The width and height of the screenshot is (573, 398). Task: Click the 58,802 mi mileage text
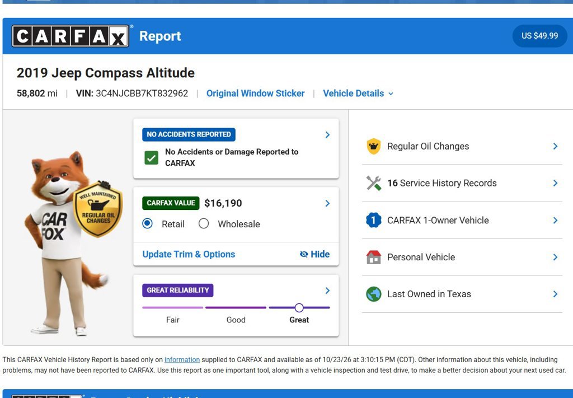(37, 93)
